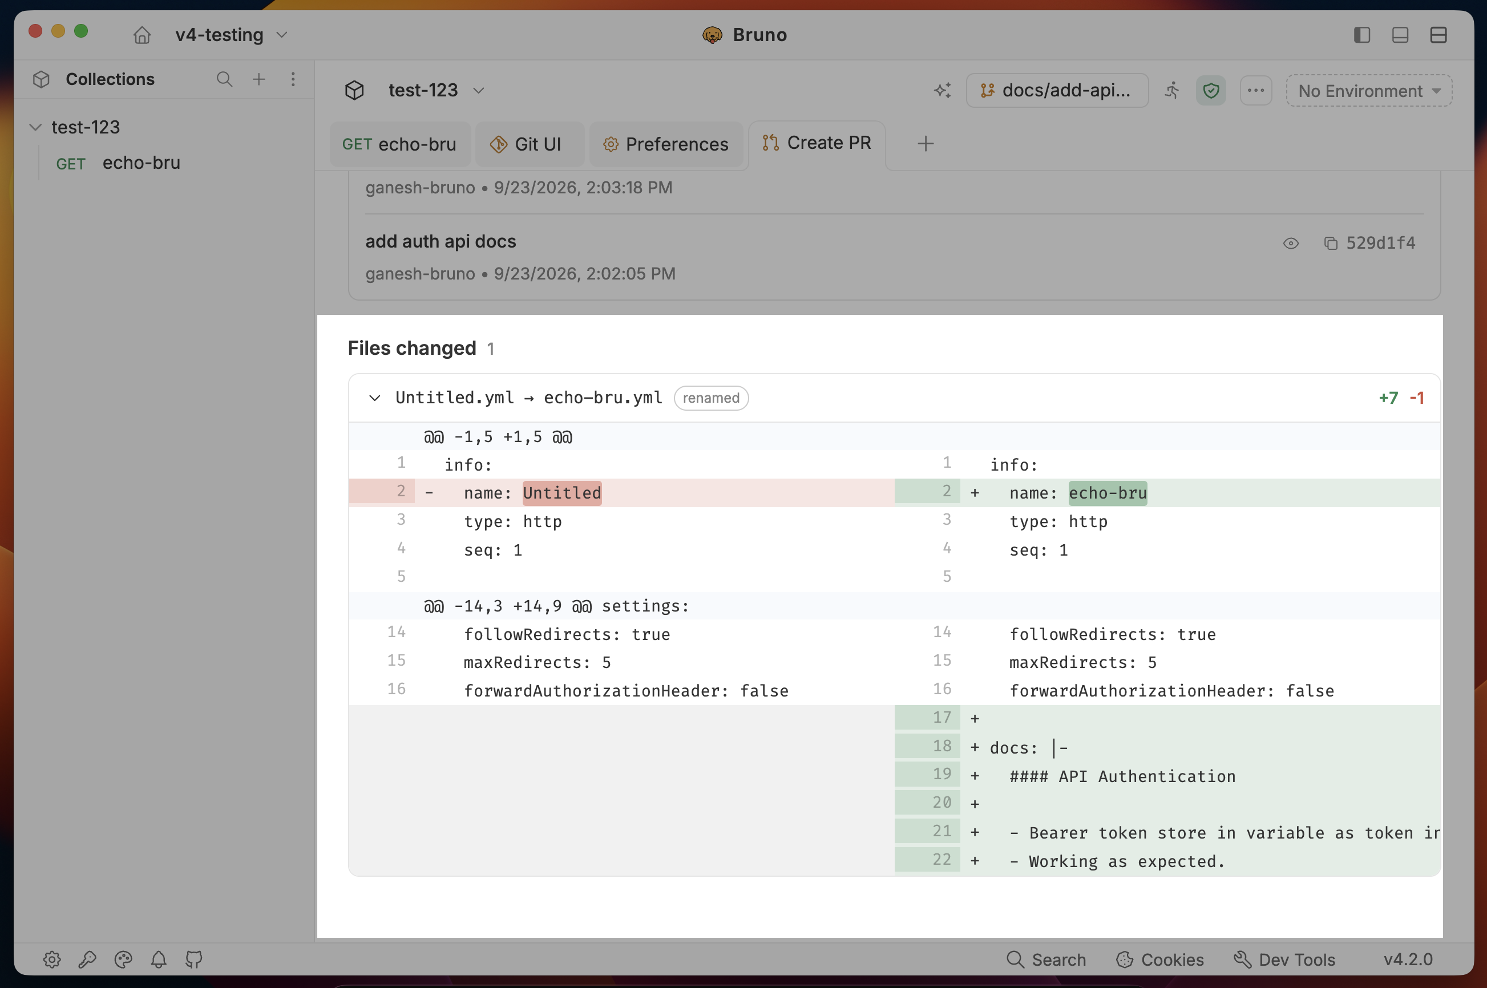Viewport: 1487px width, 988px height.
Task: Click the Git UI tab diamond icon
Action: click(x=499, y=144)
